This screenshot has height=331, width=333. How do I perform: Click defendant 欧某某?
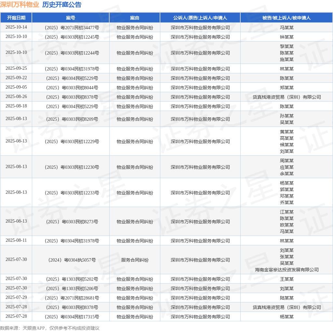[x=287, y=225]
